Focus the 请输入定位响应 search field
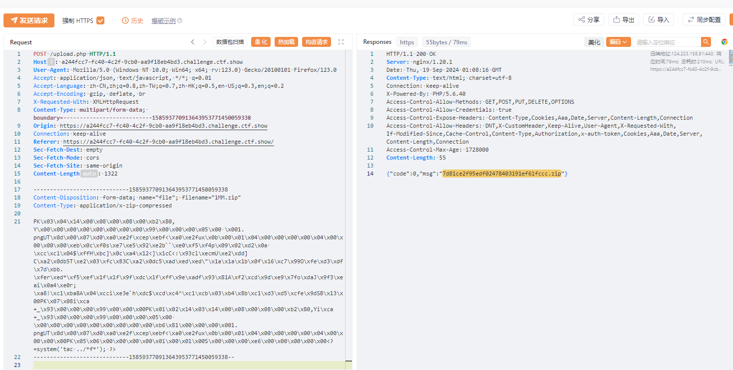This screenshot has height=370, width=733. tap(667, 42)
